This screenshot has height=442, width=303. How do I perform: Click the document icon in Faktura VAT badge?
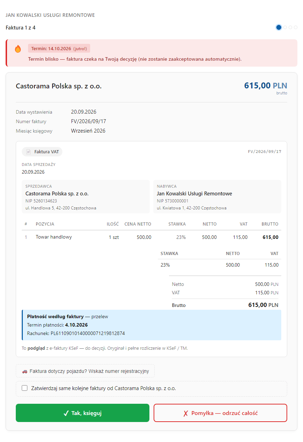point(29,152)
